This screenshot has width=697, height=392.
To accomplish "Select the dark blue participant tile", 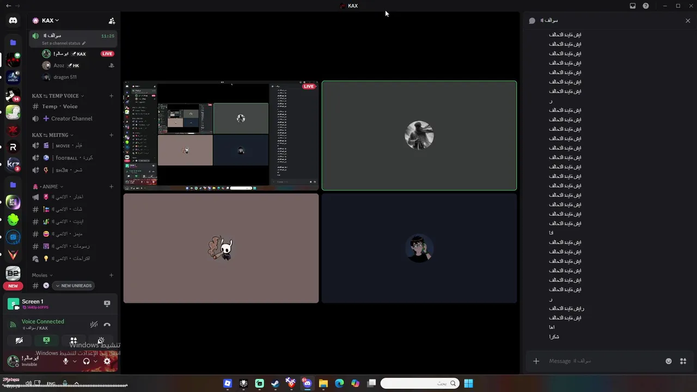I will click(x=419, y=248).
